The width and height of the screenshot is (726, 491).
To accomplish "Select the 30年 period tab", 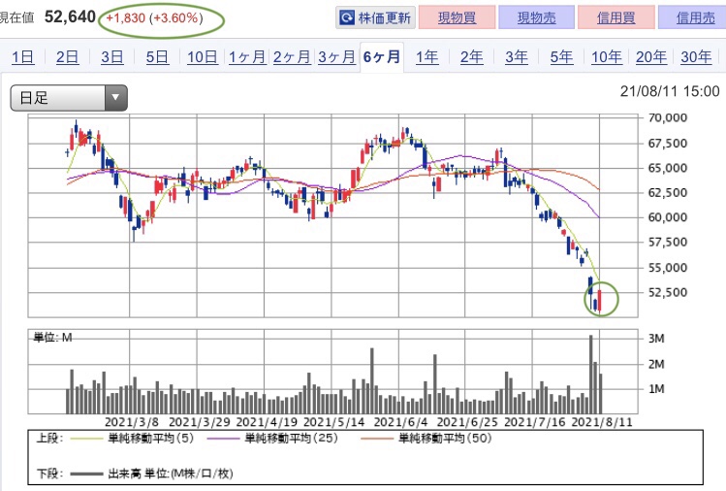I will pyautogui.click(x=696, y=57).
